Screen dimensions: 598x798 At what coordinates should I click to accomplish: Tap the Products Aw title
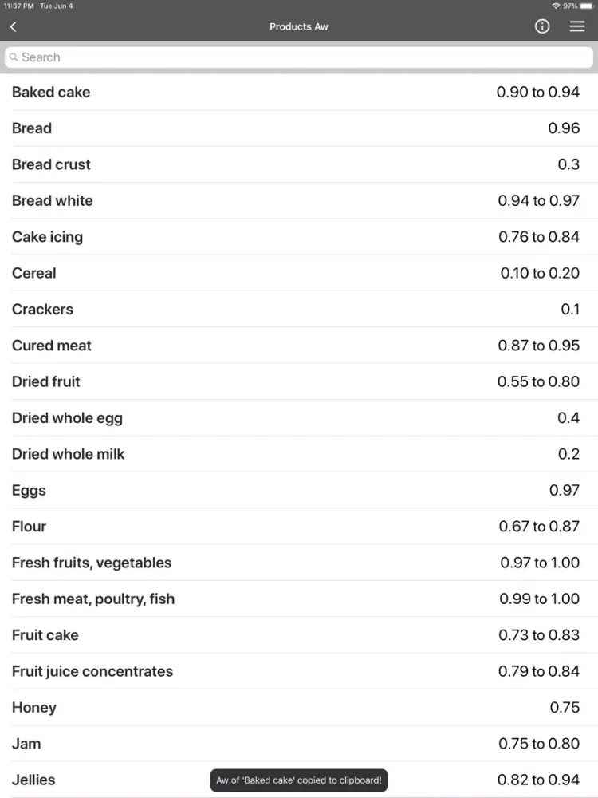[299, 26]
